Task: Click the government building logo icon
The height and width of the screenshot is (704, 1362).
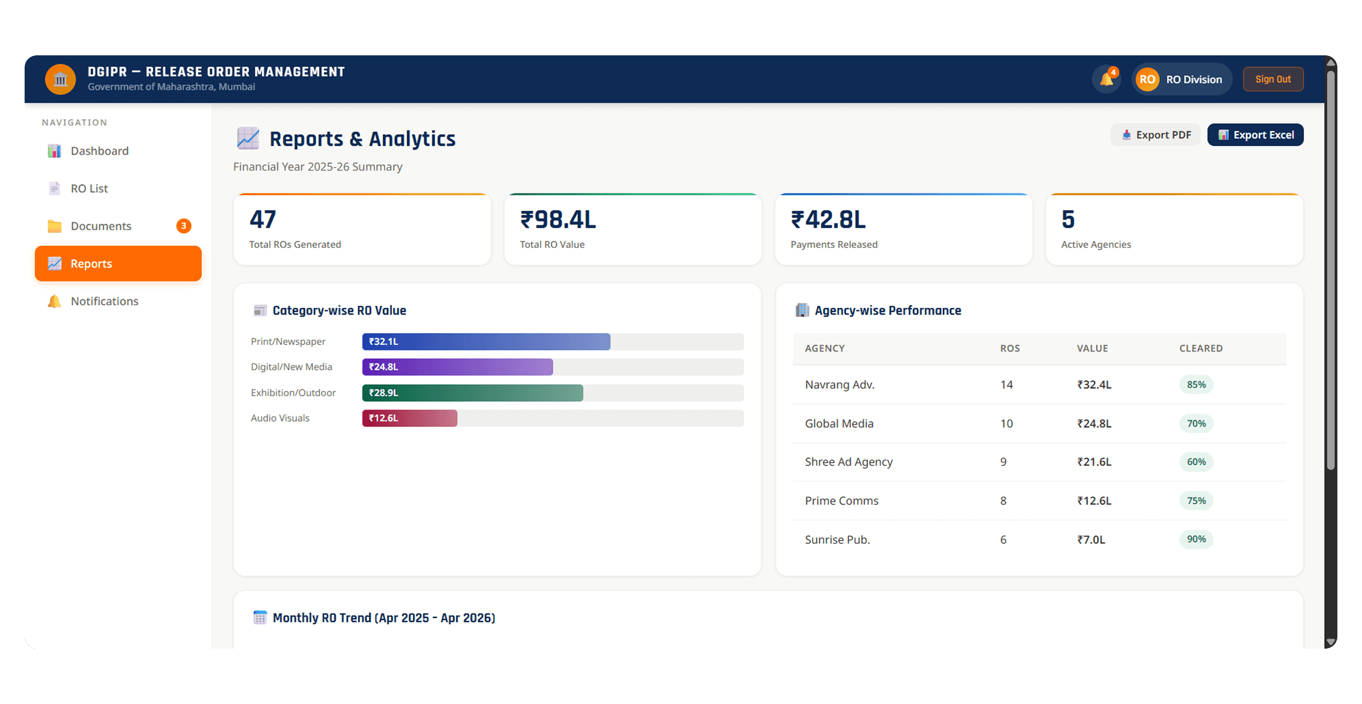Action: [61, 79]
